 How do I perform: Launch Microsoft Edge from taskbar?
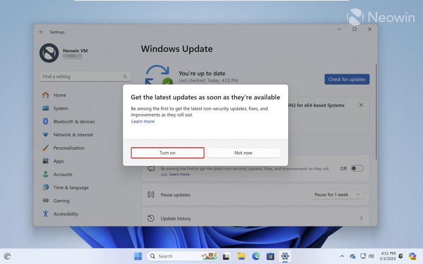click(x=256, y=256)
